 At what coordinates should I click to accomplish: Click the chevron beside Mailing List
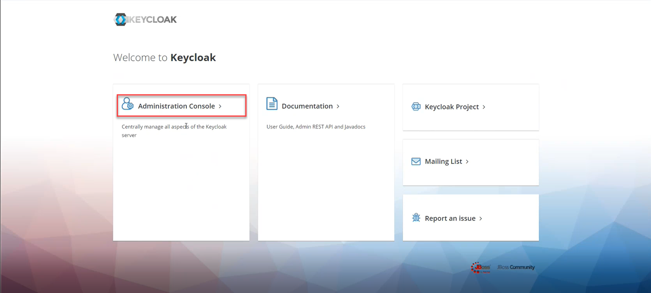point(467,162)
